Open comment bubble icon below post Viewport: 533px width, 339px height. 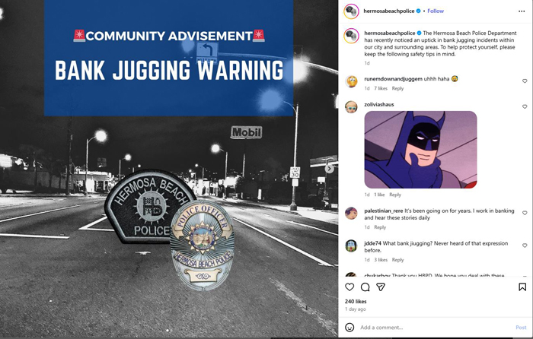[x=365, y=287]
